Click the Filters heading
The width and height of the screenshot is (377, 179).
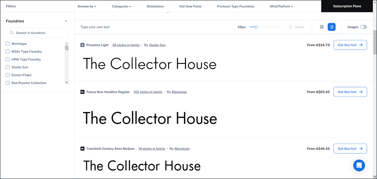point(11,6)
